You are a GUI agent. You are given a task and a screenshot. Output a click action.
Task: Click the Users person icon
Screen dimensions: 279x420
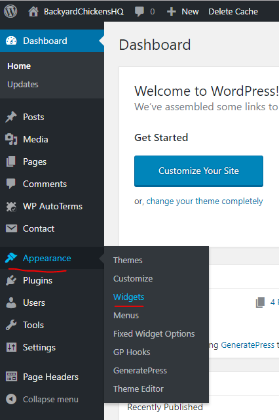click(11, 303)
